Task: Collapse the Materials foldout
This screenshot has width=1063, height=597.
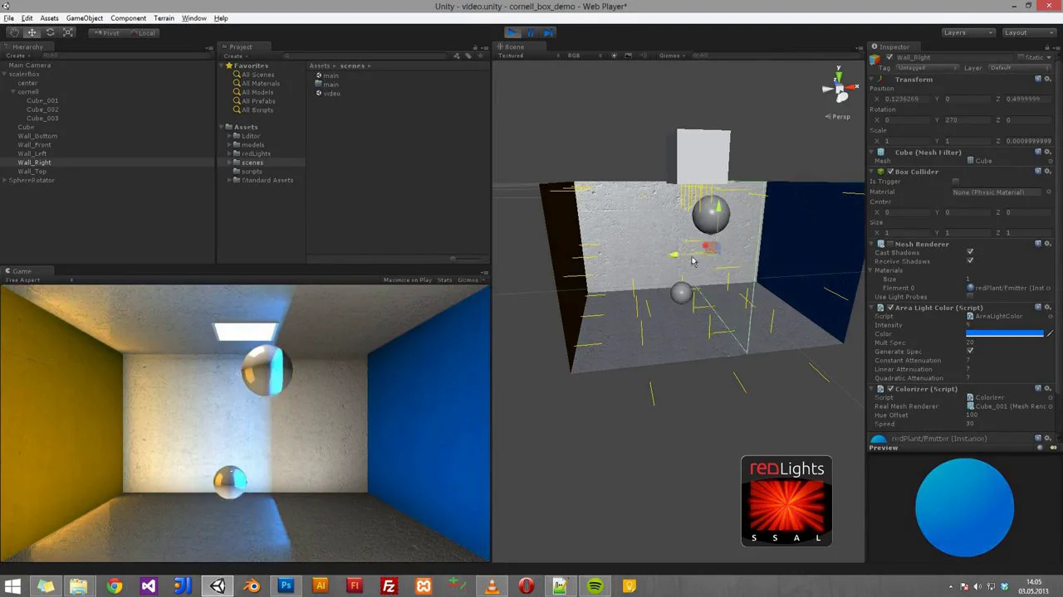Action: pyautogui.click(x=872, y=270)
